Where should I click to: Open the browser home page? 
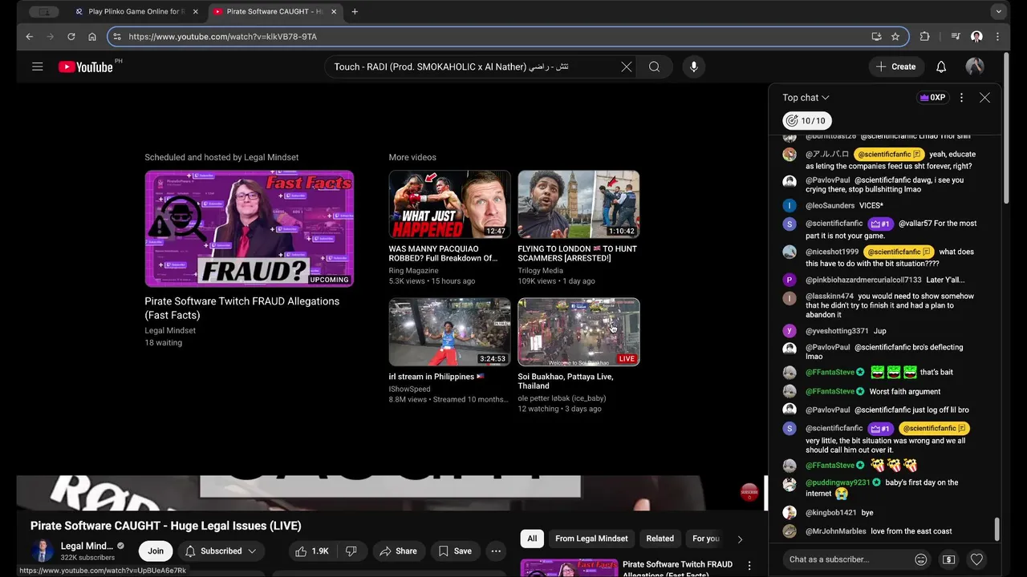coord(92,37)
